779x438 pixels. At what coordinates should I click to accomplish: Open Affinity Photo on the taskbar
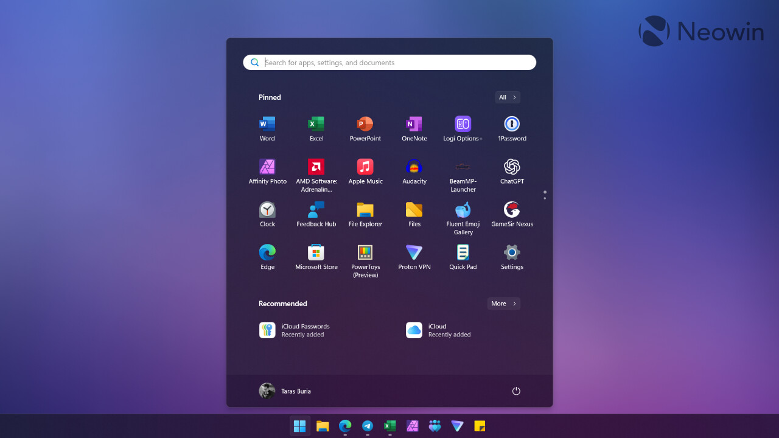413,426
